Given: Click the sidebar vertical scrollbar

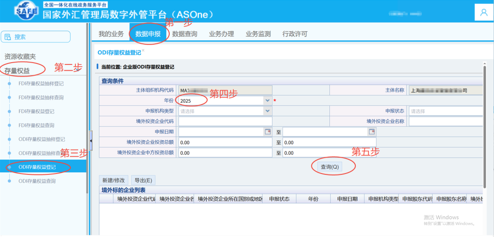Looking at the screenshot, I should [88, 108].
